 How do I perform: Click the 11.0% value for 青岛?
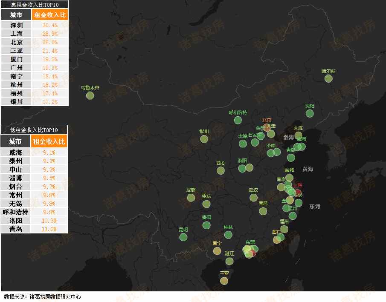[49, 229]
